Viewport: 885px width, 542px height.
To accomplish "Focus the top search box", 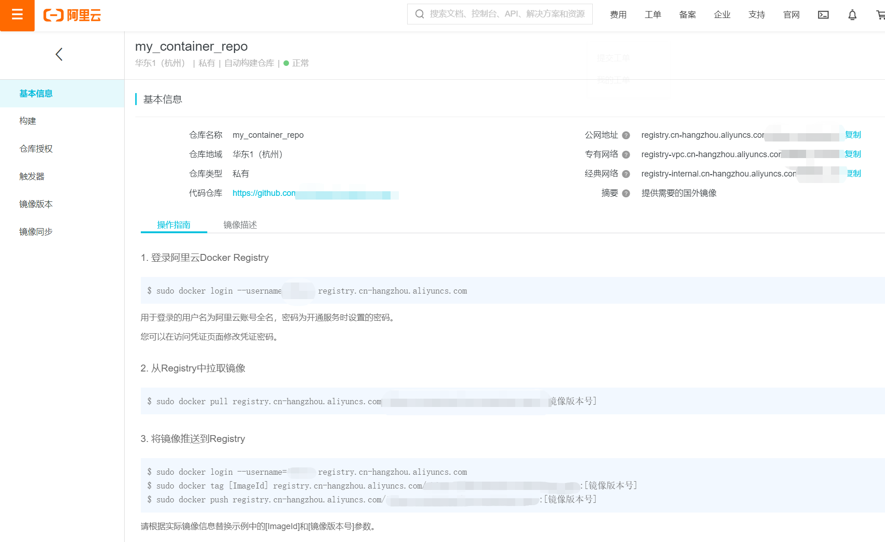I will point(500,14).
